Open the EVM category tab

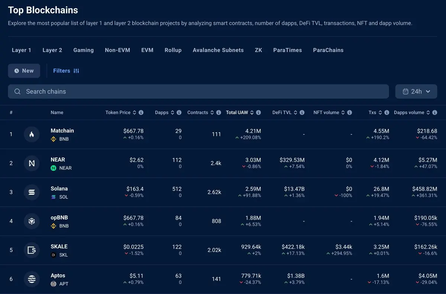[147, 50]
